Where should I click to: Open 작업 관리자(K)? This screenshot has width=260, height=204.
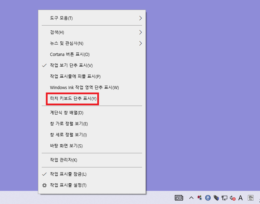(x=92, y=160)
